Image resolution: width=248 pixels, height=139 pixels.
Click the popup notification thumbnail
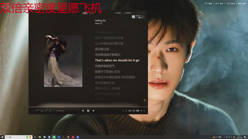[x=134, y=17]
